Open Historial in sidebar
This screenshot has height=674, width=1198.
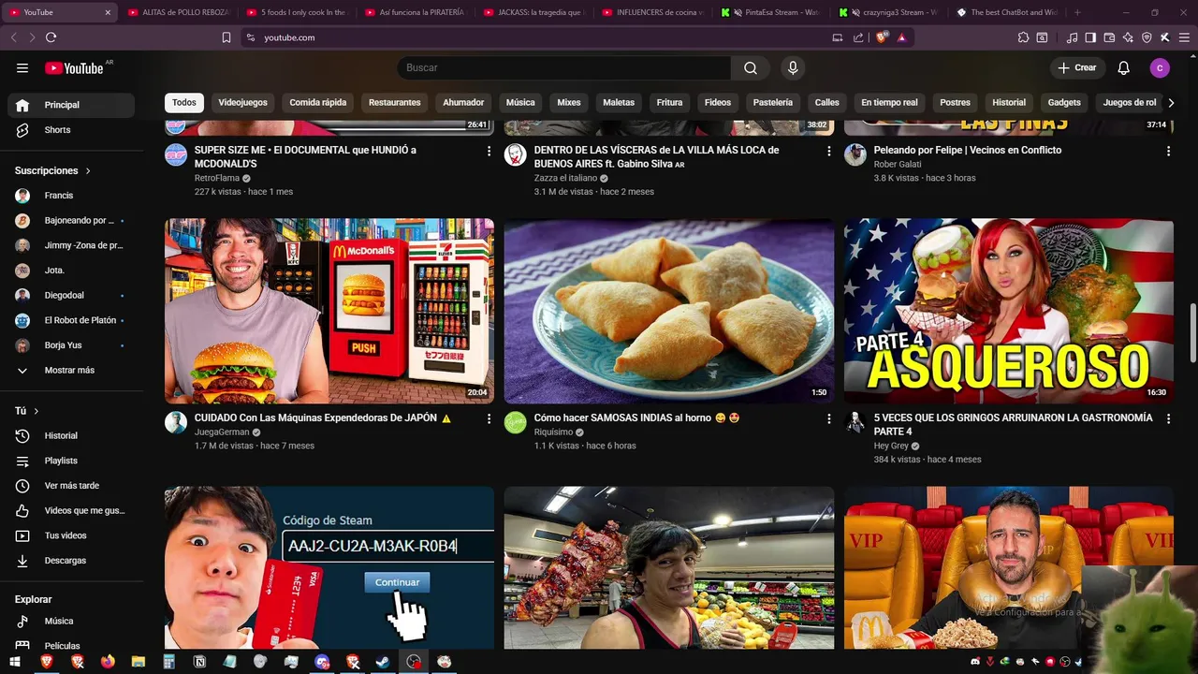coord(71,435)
